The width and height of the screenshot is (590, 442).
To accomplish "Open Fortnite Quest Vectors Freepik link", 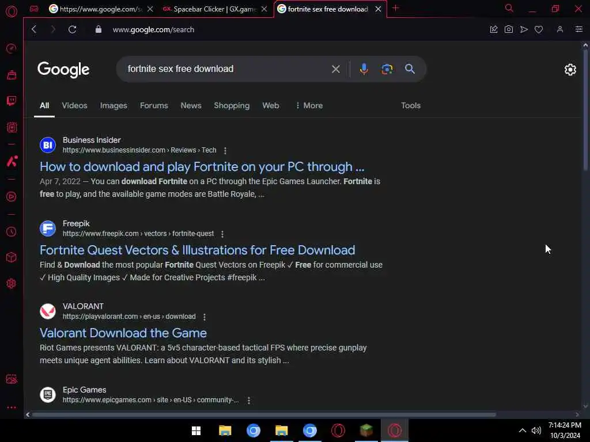I will (x=198, y=250).
